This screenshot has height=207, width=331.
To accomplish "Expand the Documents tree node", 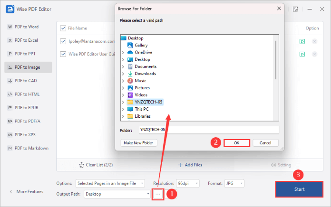I will point(123,66).
